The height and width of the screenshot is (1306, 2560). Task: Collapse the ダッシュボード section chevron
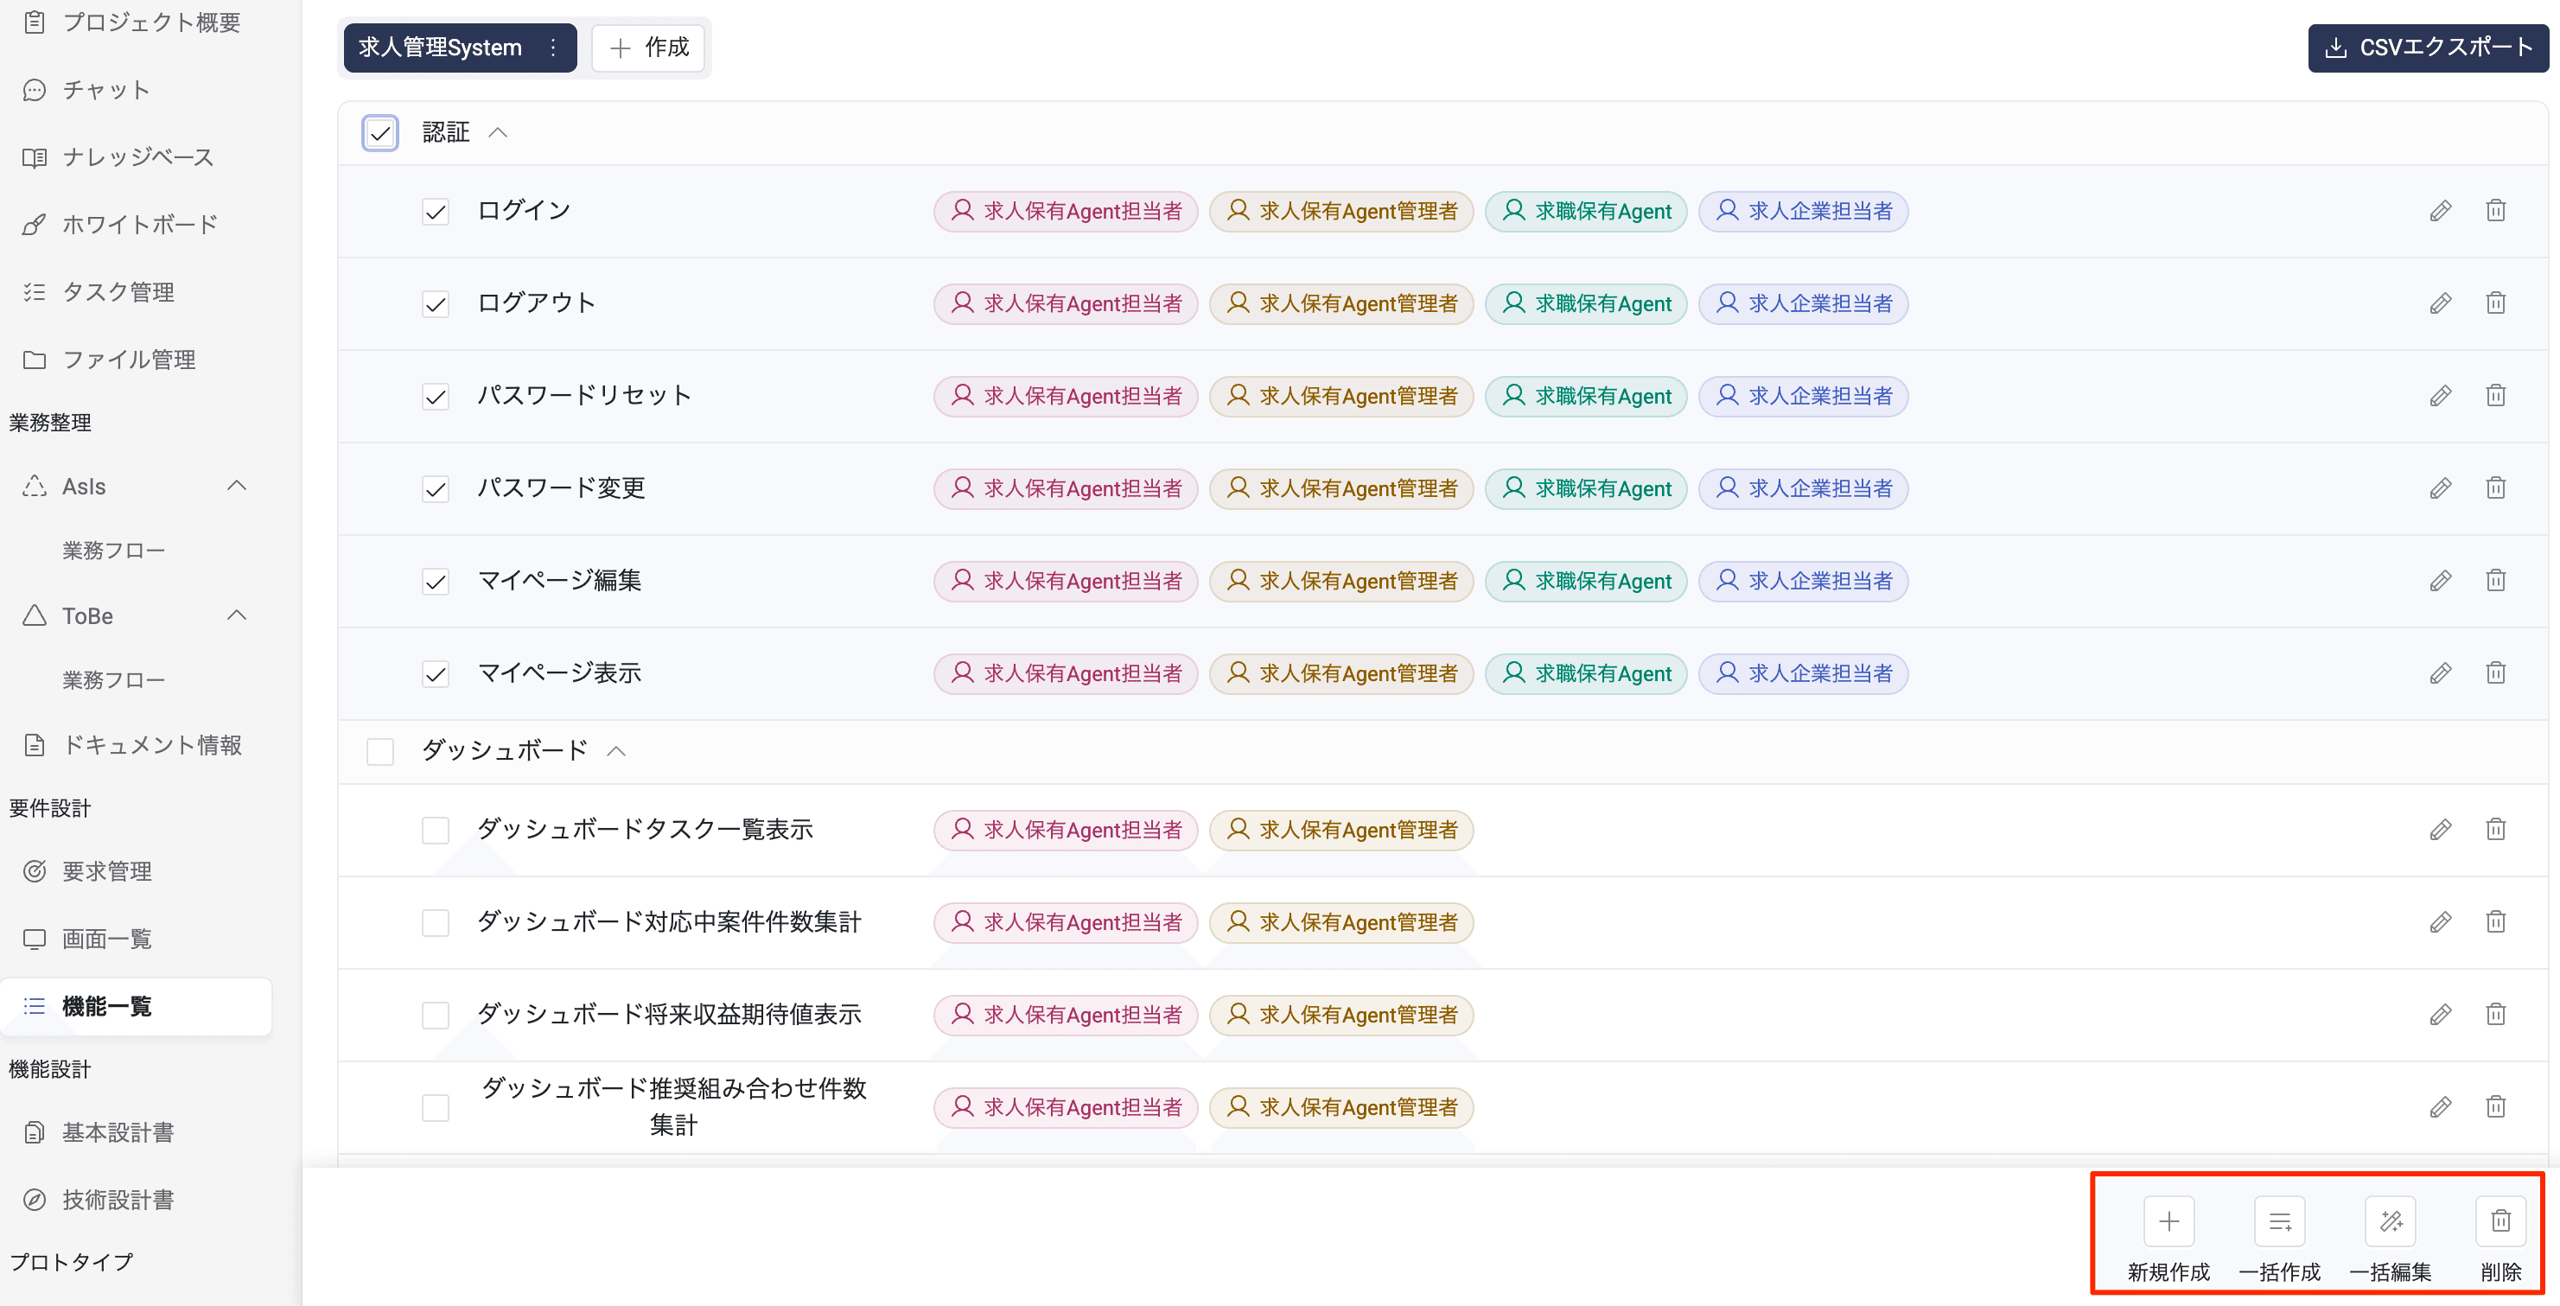click(x=616, y=751)
